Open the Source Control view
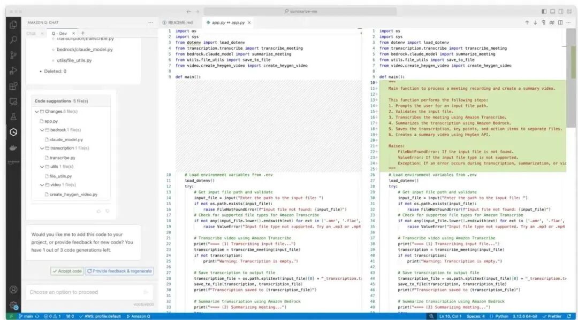This screenshot has height=320, width=578. coord(13,55)
